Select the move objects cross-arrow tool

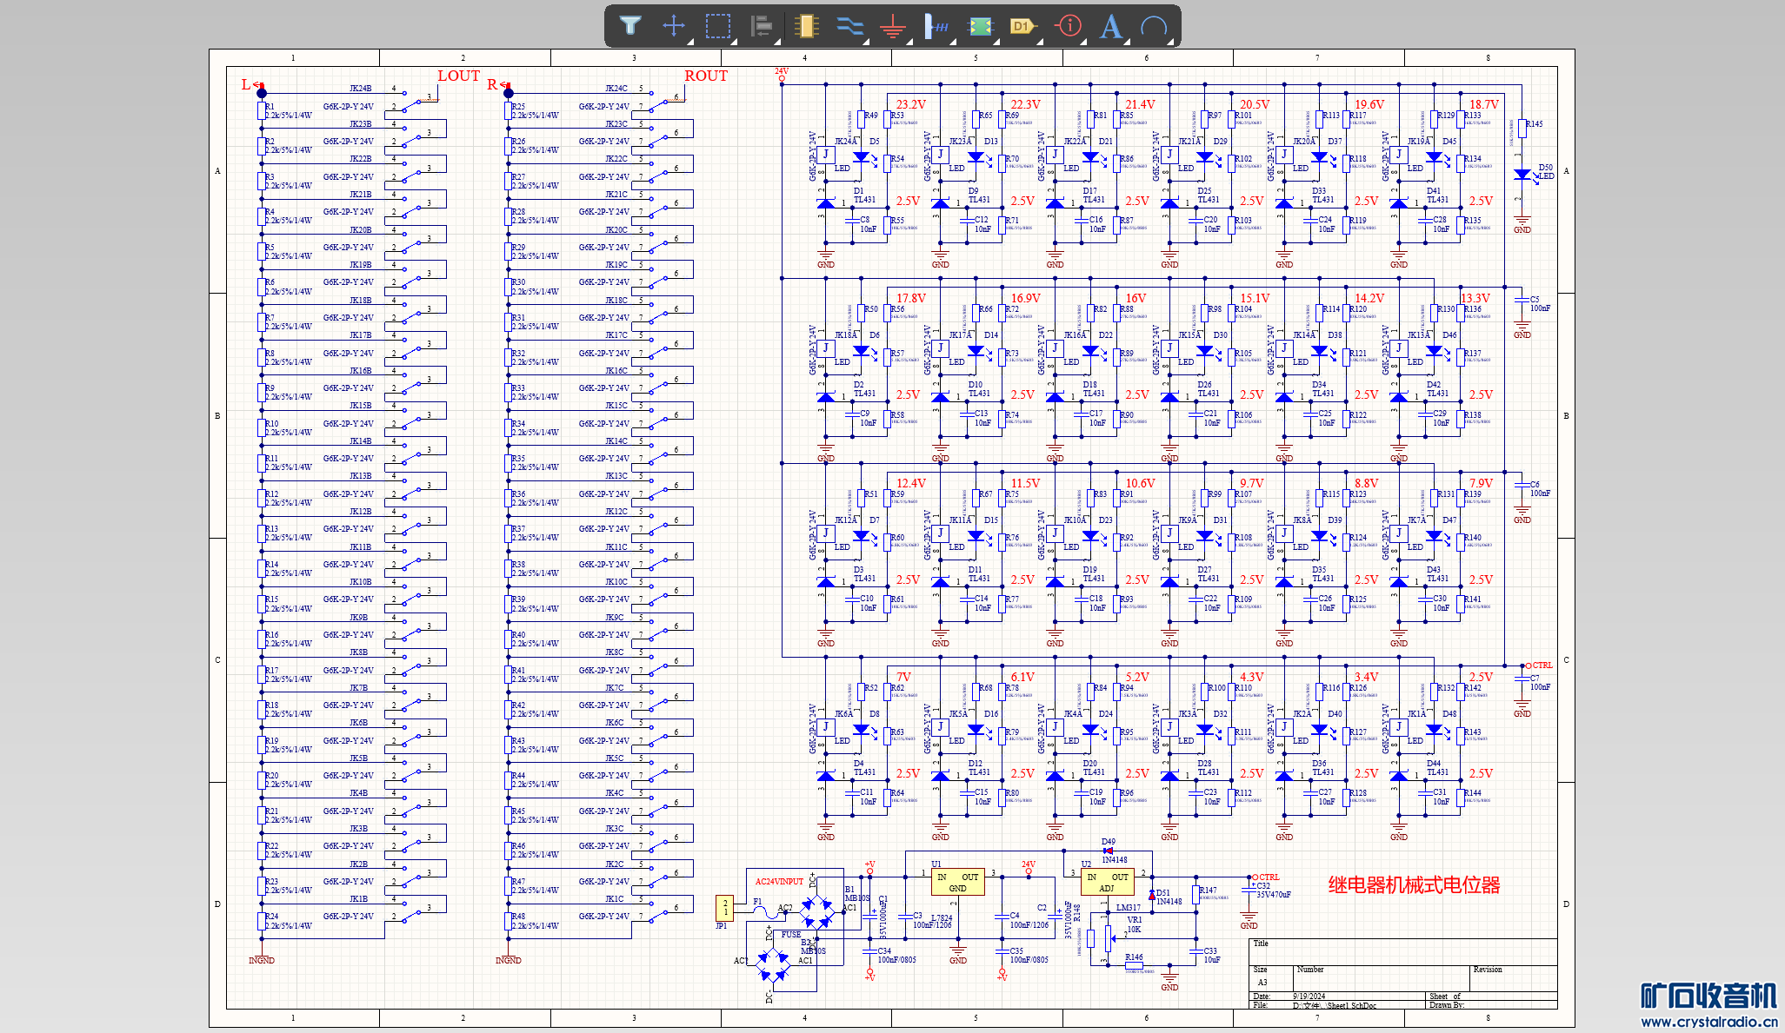pos(674,26)
